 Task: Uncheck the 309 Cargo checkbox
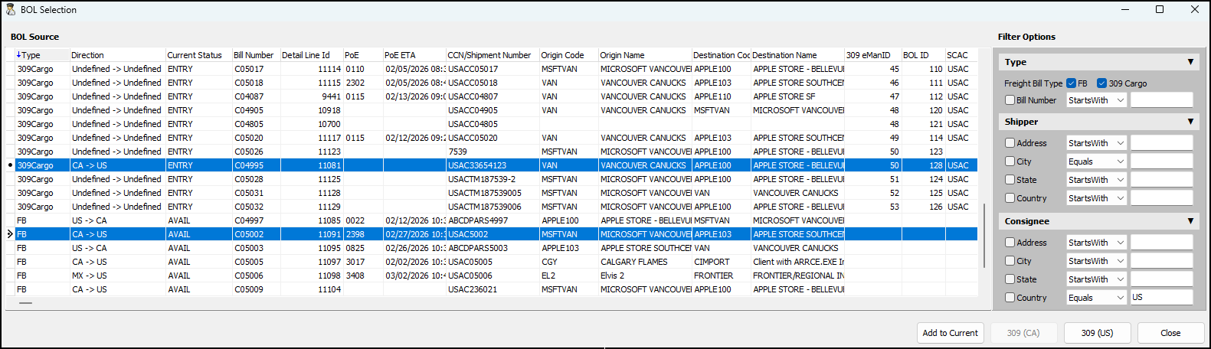(1101, 83)
